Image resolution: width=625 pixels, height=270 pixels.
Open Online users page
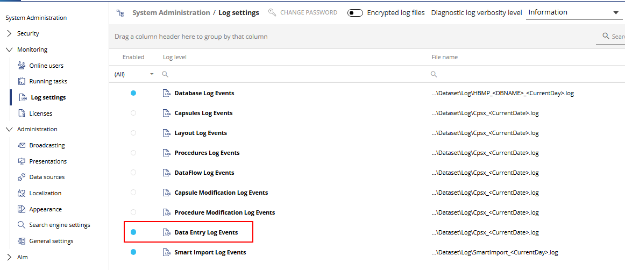46,66
